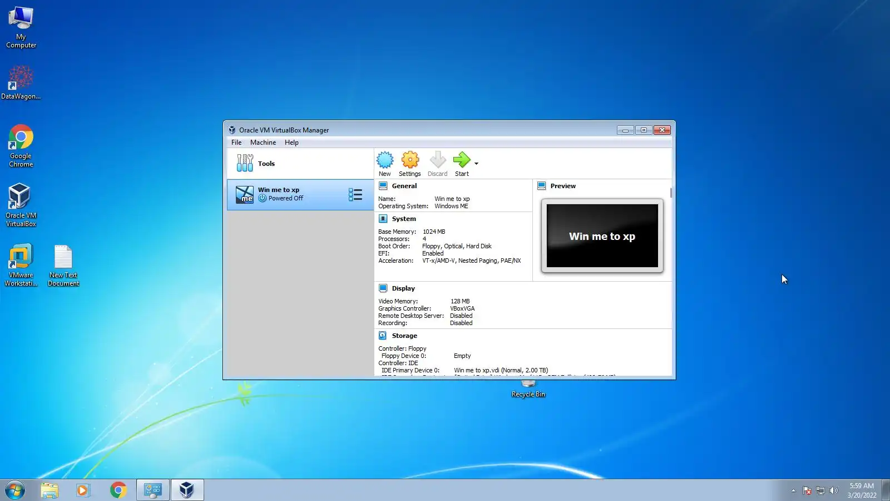Click the VirtualBox title bar app icon
The width and height of the screenshot is (890, 501).
tap(232, 130)
